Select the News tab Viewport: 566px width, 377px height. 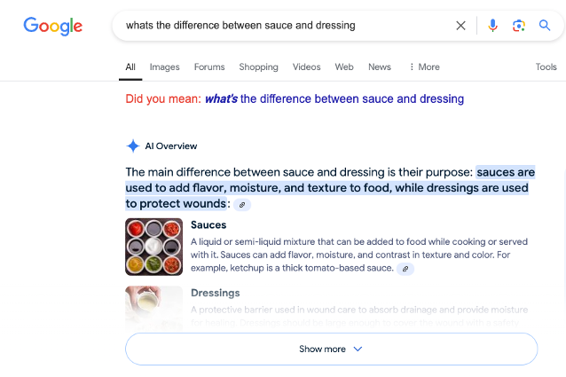coord(379,67)
